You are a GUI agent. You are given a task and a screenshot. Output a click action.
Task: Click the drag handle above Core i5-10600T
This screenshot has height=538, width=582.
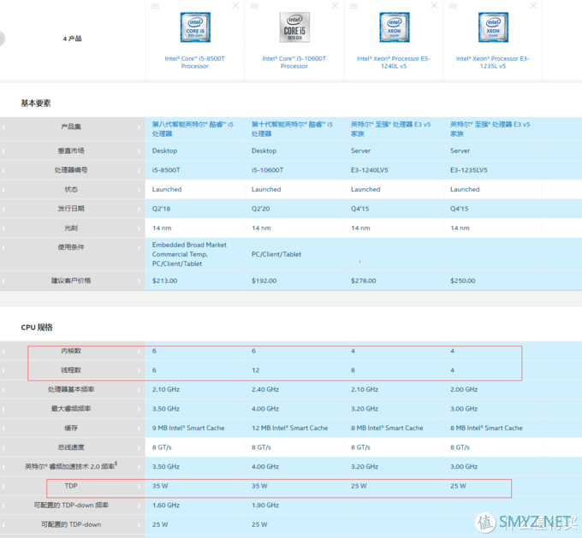(254, 6)
